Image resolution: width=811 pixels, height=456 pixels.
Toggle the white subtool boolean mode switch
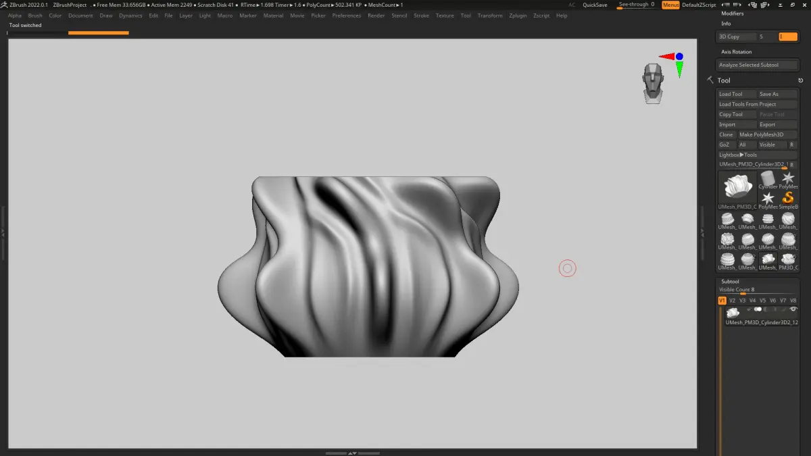(x=758, y=309)
